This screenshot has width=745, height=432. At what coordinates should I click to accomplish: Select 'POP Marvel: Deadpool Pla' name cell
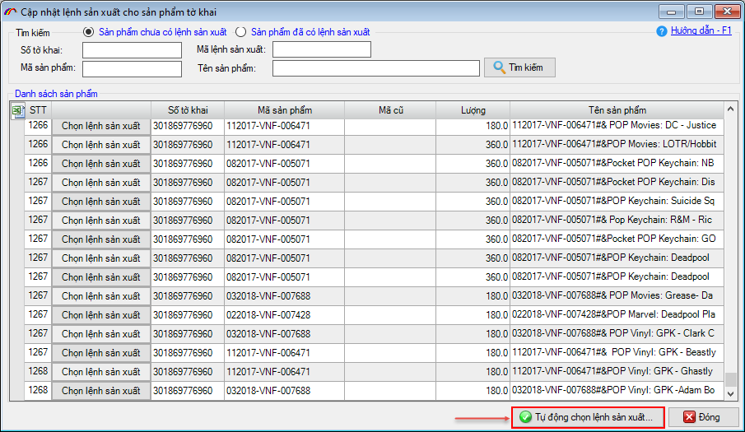click(617, 314)
